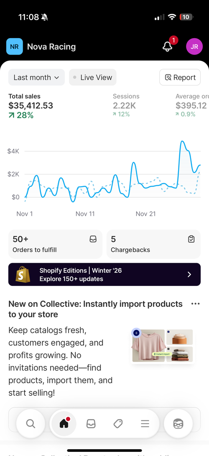Open the Orders inbox tab
The width and height of the screenshot is (209, 456).
click(91, 424)
